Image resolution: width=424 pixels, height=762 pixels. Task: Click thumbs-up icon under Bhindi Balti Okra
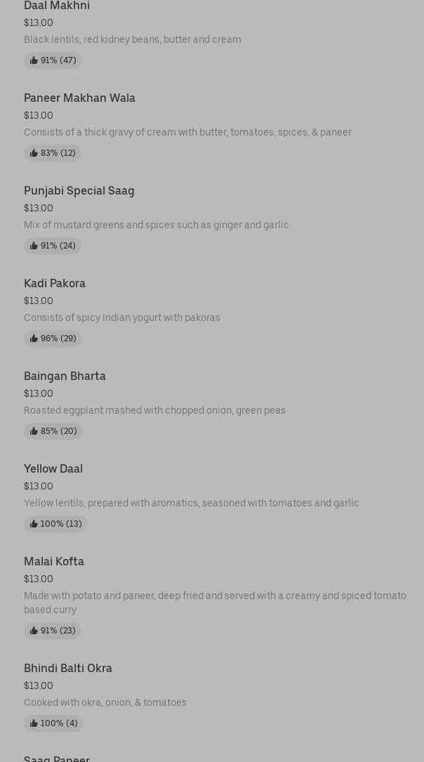pyautogui.click(x=34, y=723)
